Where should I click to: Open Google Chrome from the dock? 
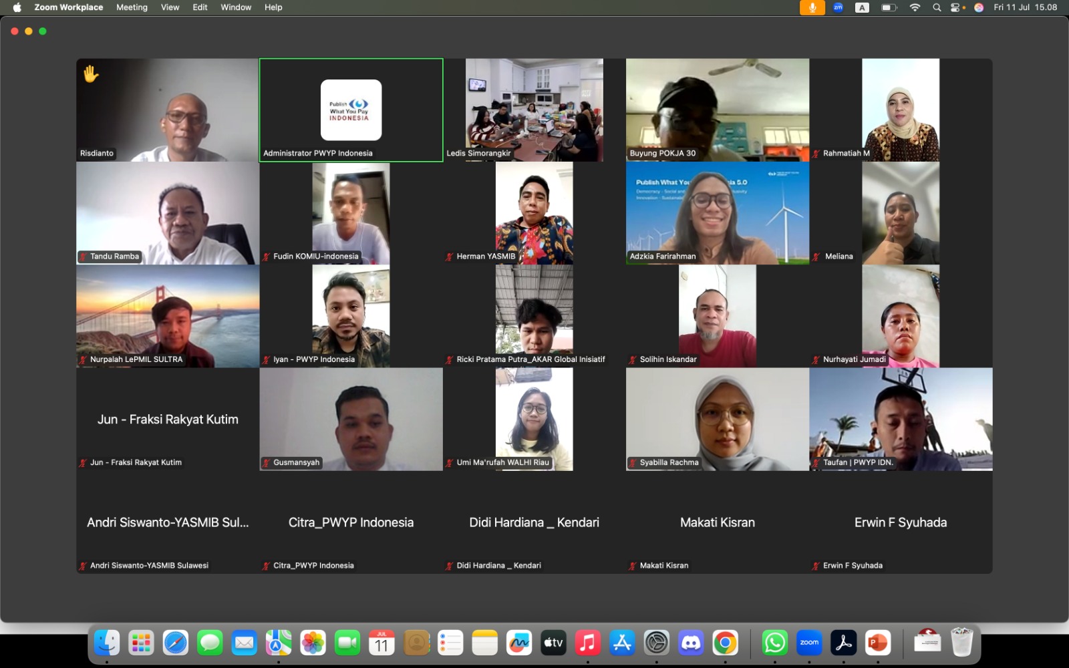725,643
